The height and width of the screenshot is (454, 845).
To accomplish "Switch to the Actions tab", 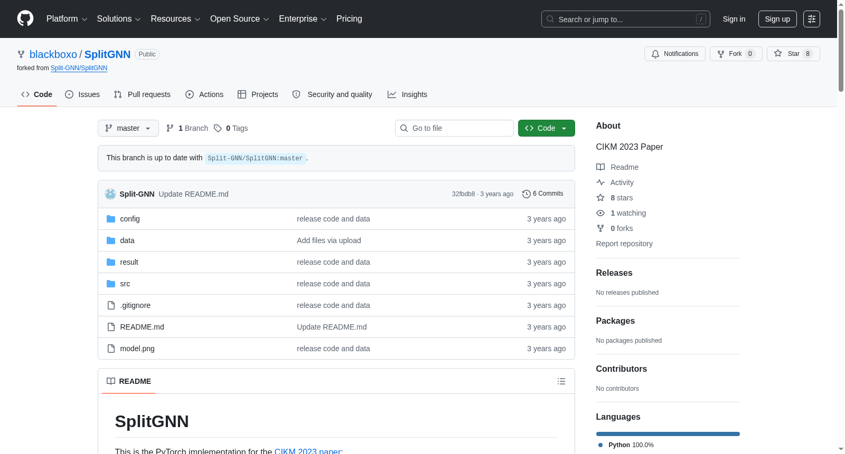I will tap(204, 94).
